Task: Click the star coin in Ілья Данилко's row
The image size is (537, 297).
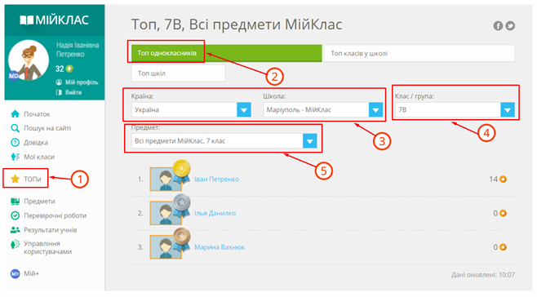Action: (503, 213)
